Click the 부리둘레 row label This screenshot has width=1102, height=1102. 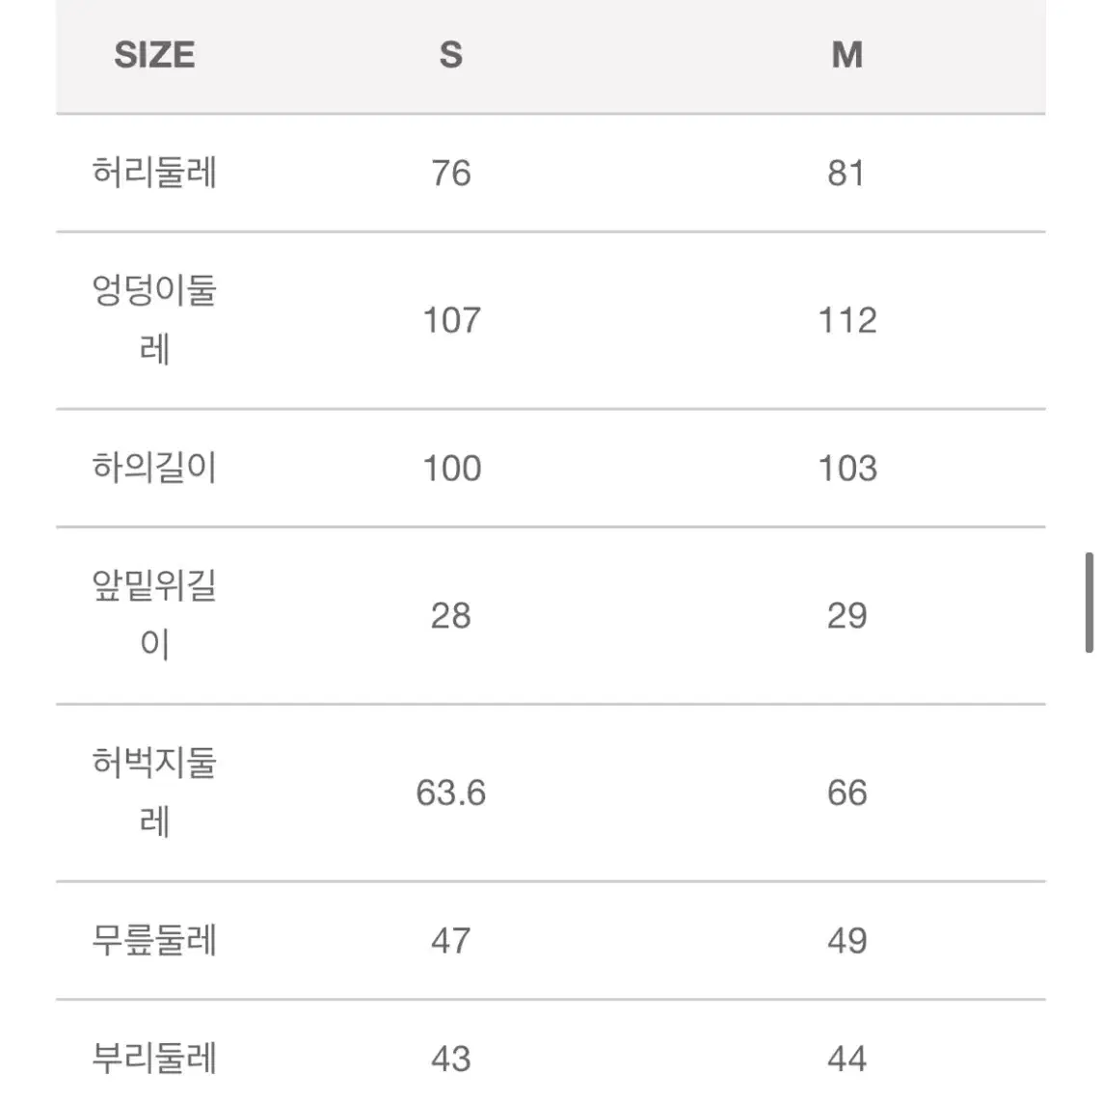(x=154, y=1058)
